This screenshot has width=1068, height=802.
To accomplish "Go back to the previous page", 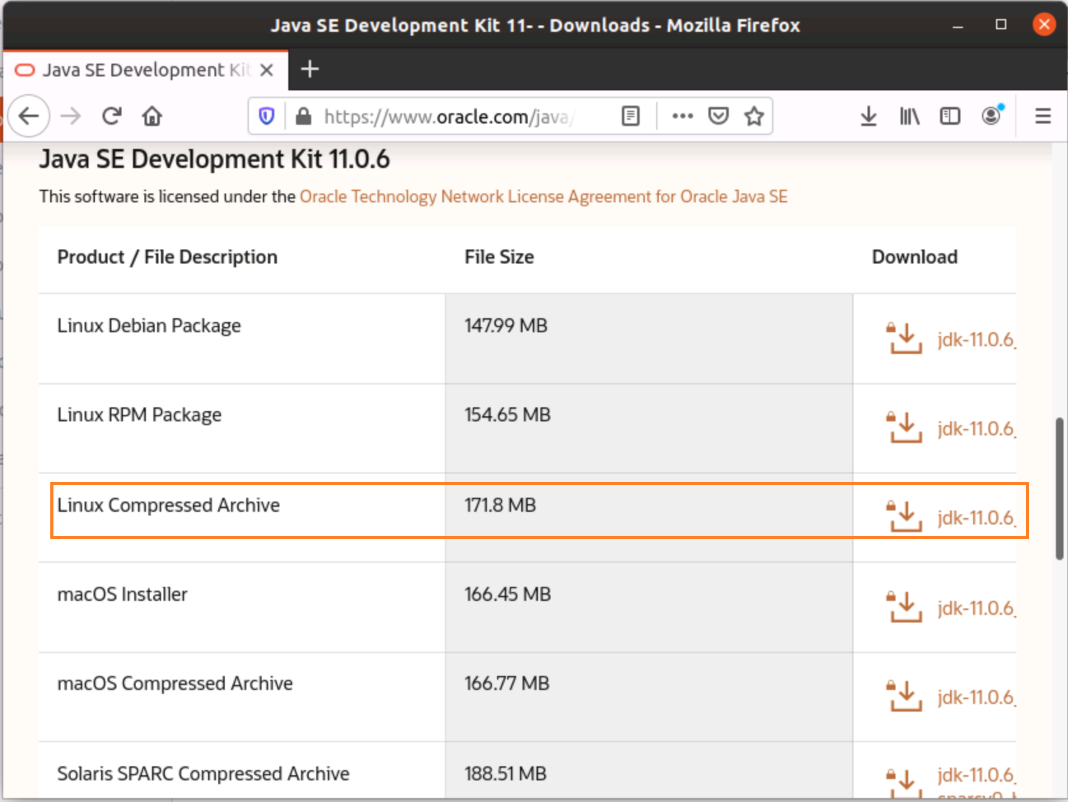I will click(29, 116).
